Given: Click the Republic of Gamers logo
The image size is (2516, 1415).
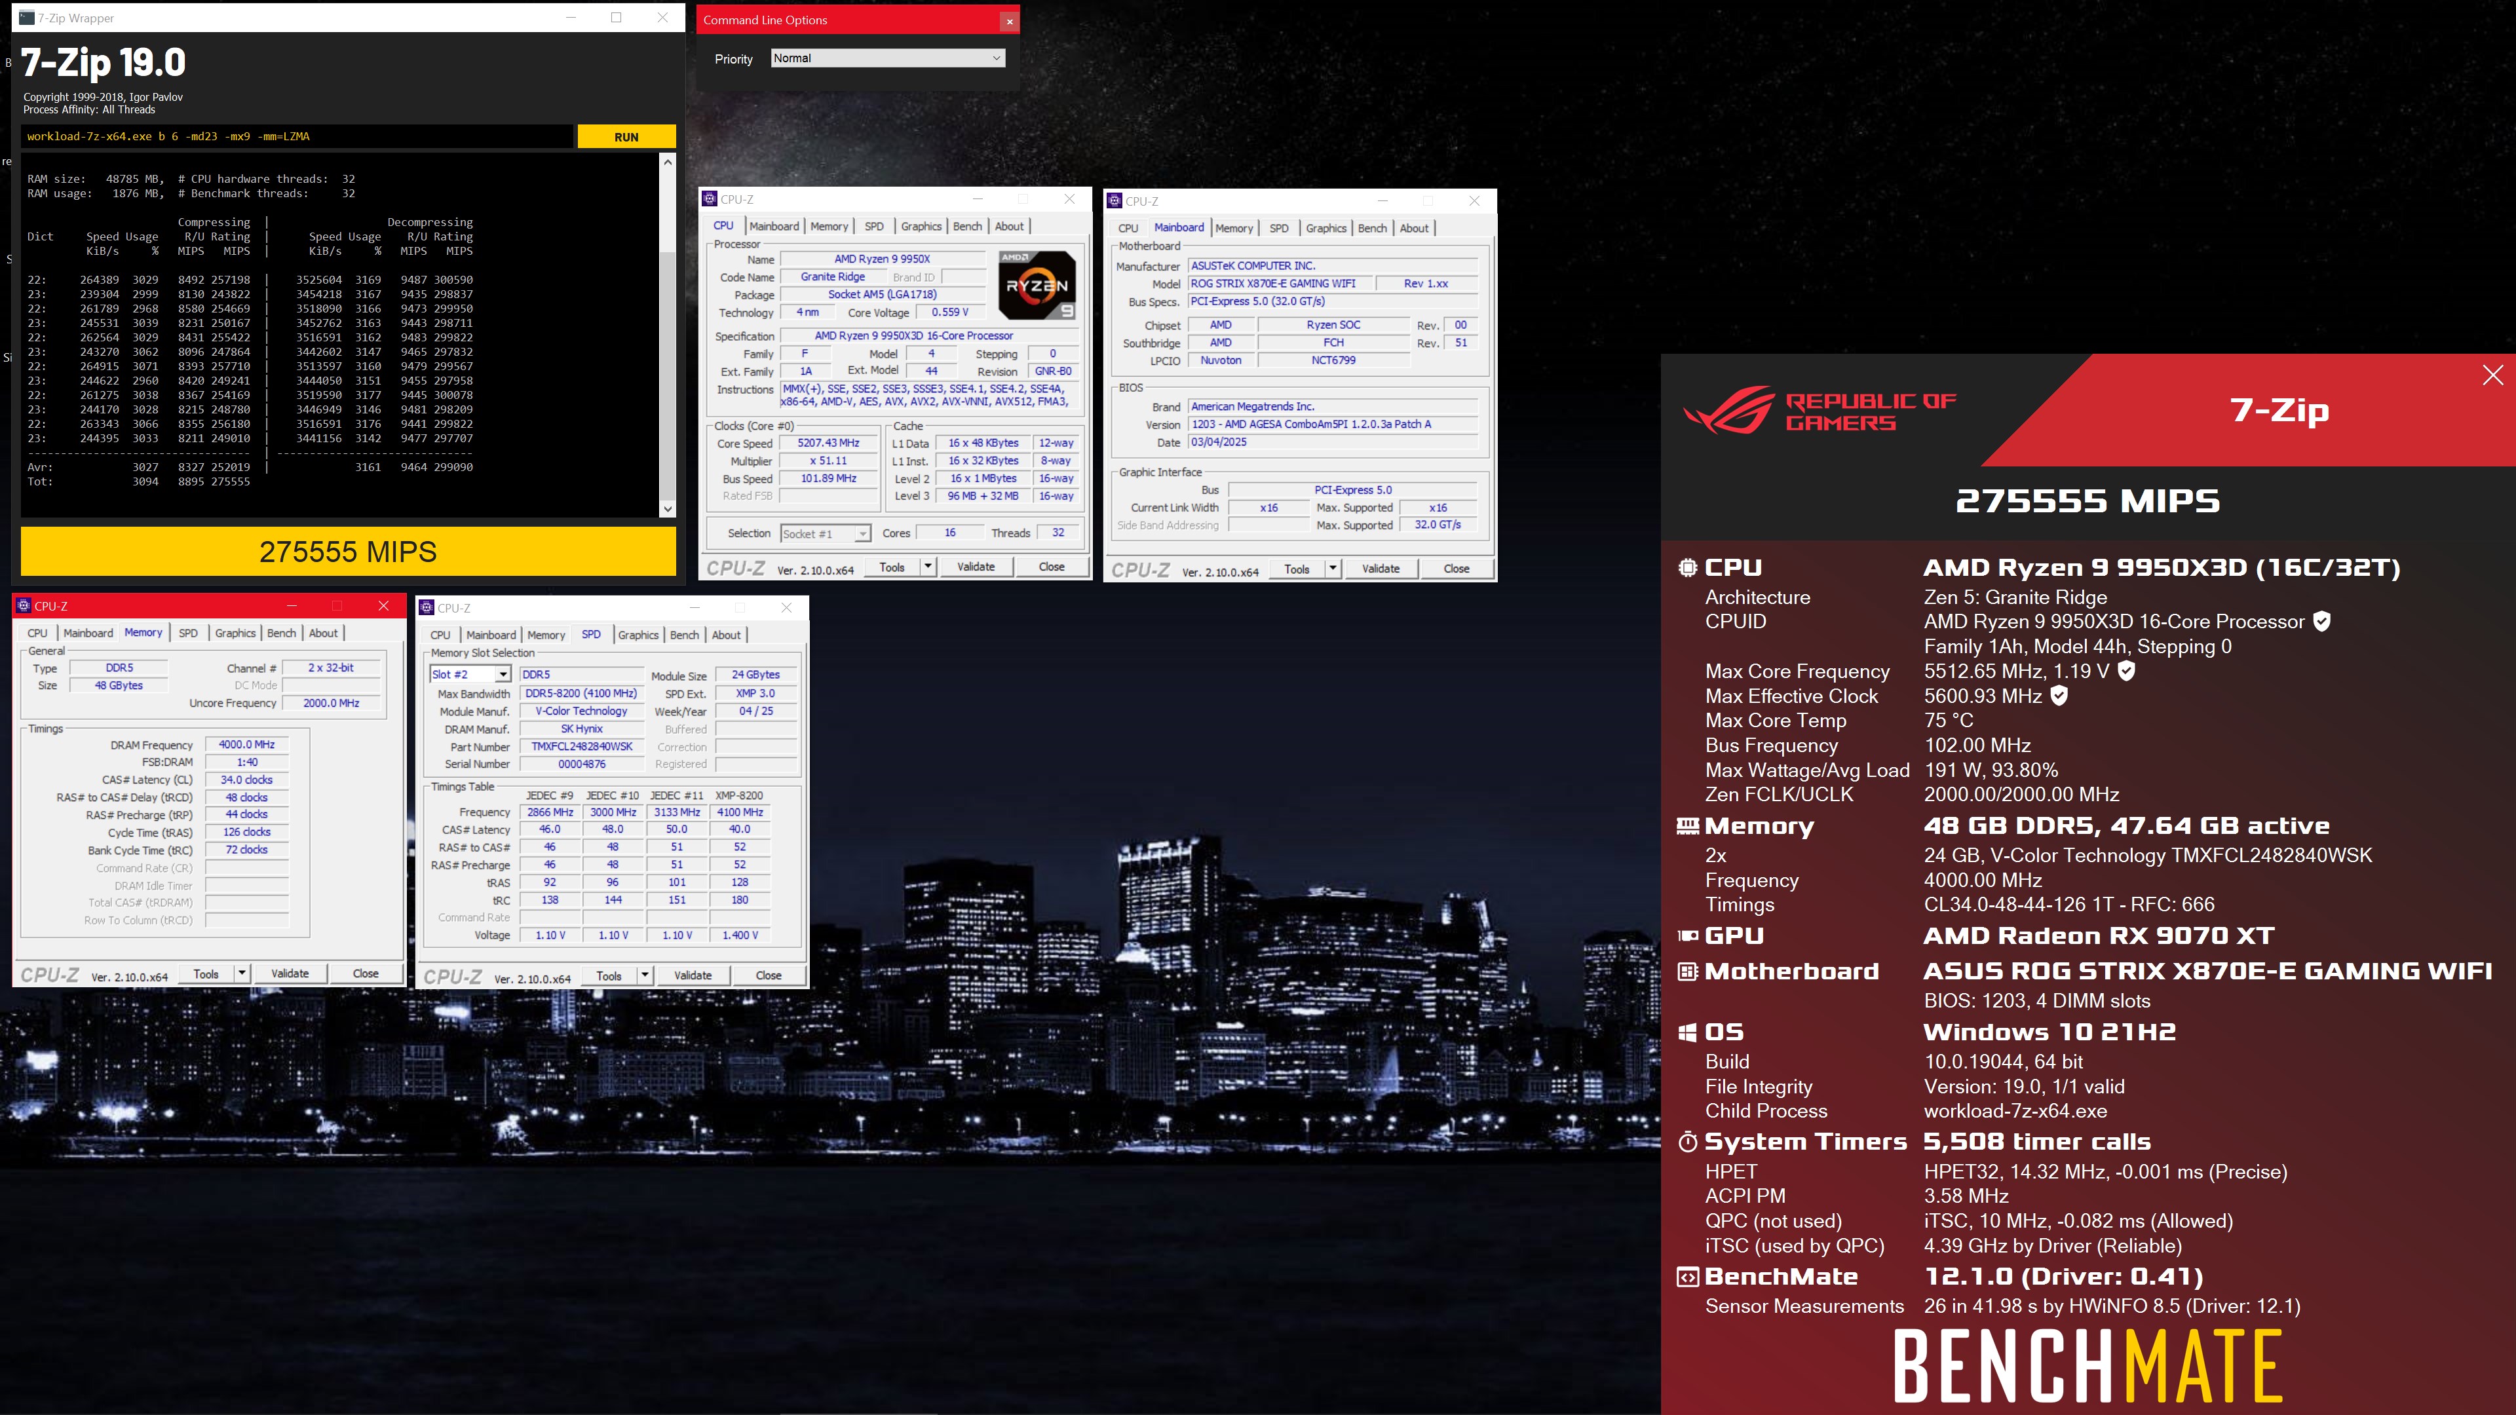Looking at the screenshot, I should pyautogui.click(x=1820, y=410).
